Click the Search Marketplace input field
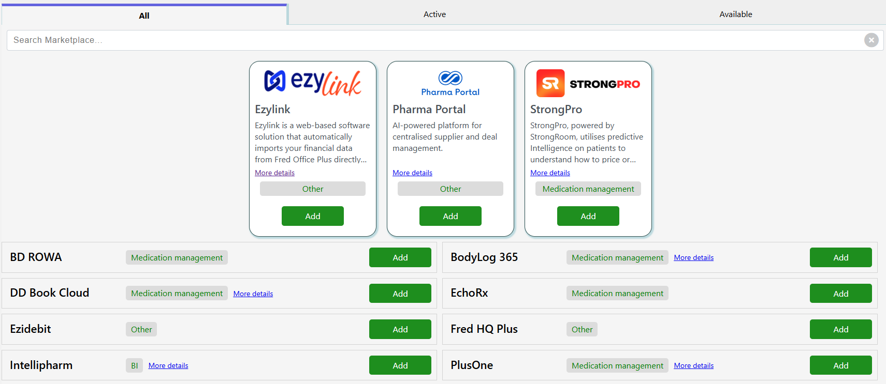 (435, 40)
